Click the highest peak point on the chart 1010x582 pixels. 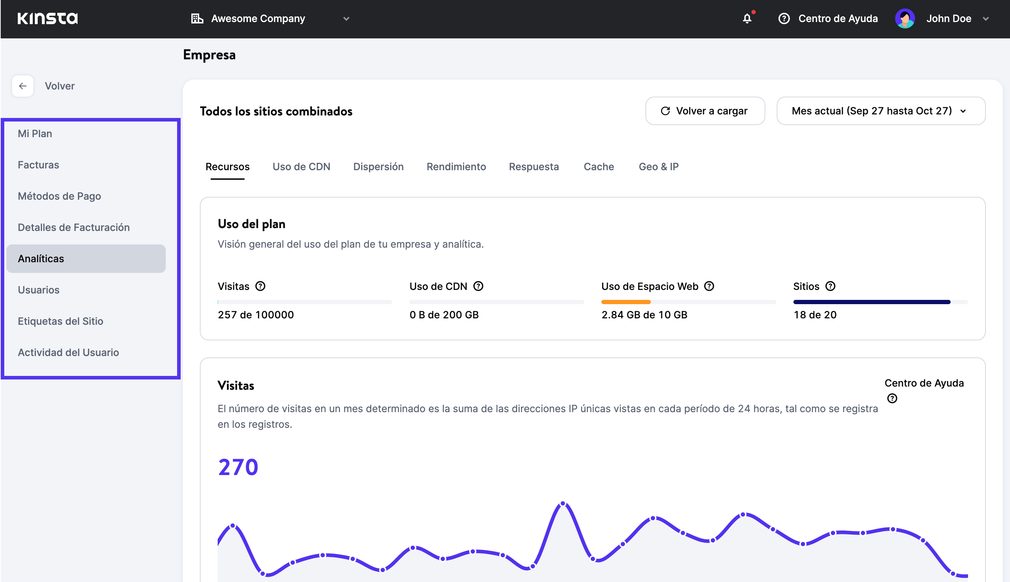pos(563,504)
